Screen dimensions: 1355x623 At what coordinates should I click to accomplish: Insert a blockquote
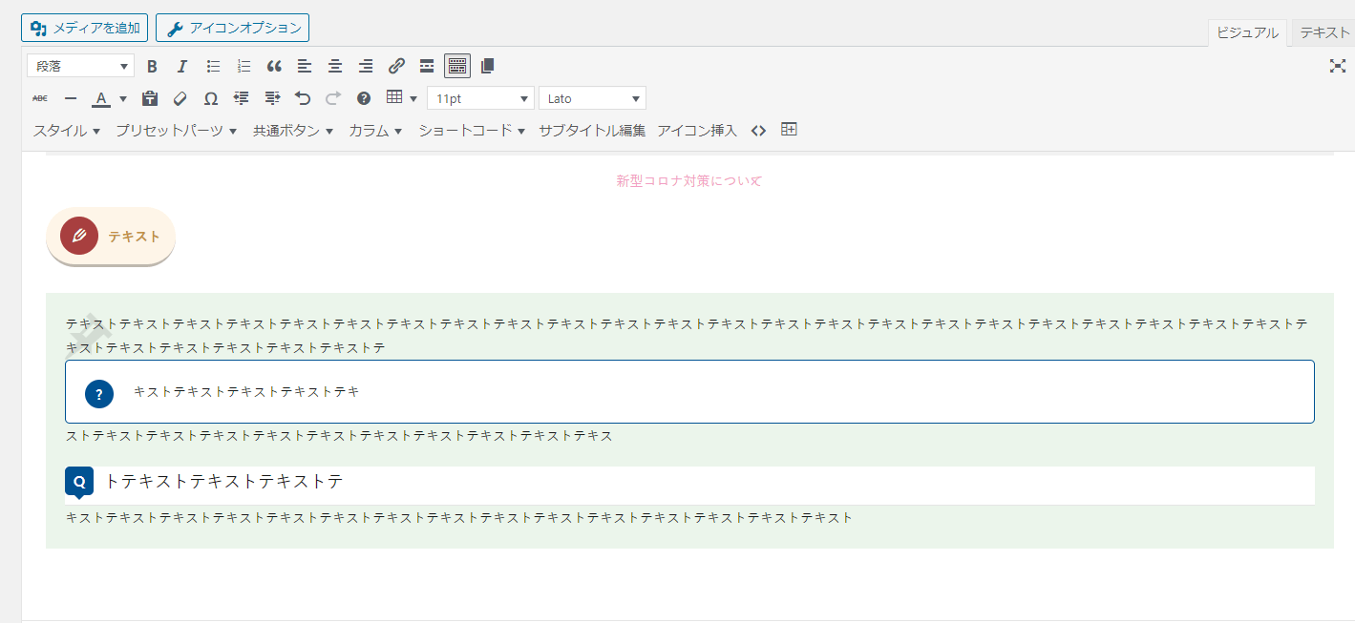pos(274,66)
